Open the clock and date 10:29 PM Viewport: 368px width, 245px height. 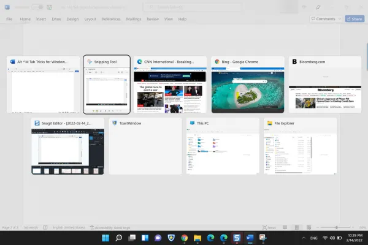355,238
